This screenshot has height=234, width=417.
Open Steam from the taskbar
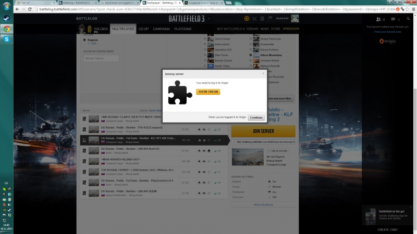[x=6, y=18]
